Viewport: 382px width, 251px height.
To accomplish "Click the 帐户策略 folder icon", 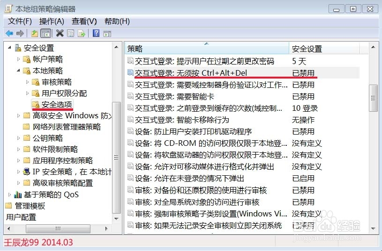I will pos(26,59).
